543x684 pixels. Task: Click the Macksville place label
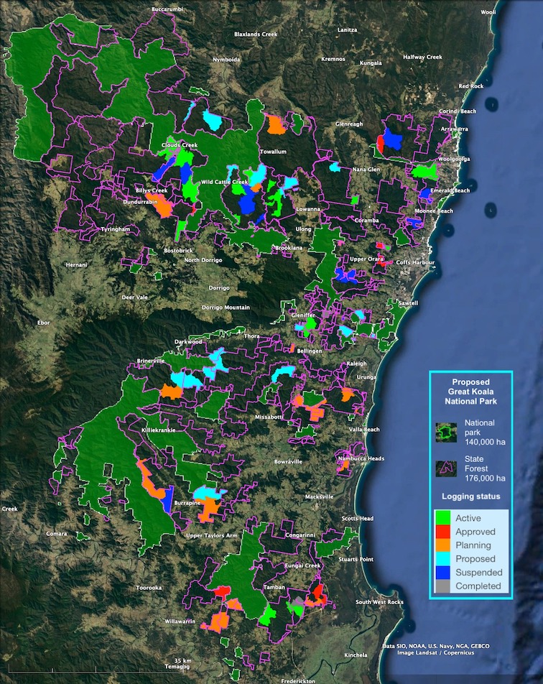coord(319,497)
